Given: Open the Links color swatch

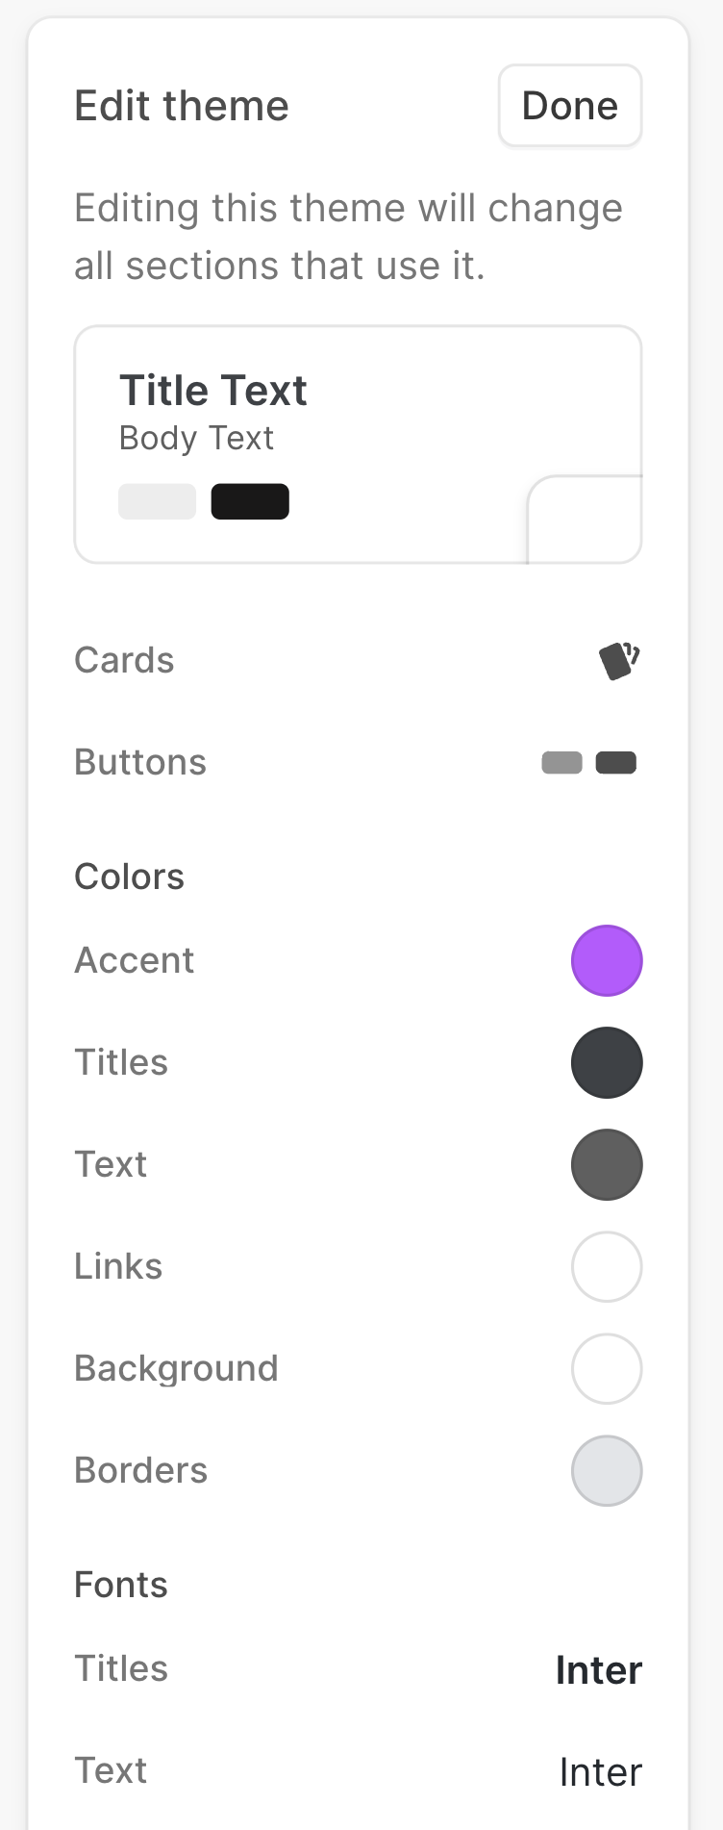Looking at the screenshot, I should click(607, 1266).
